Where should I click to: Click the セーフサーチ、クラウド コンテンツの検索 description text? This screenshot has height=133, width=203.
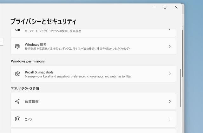coord(53,31)
